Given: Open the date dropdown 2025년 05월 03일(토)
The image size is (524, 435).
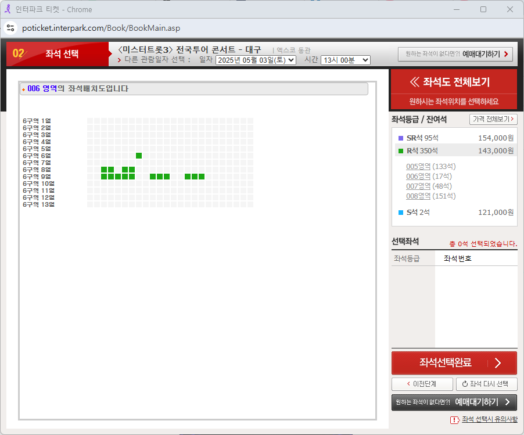Looking at the screenshot, I should point(256,60).
